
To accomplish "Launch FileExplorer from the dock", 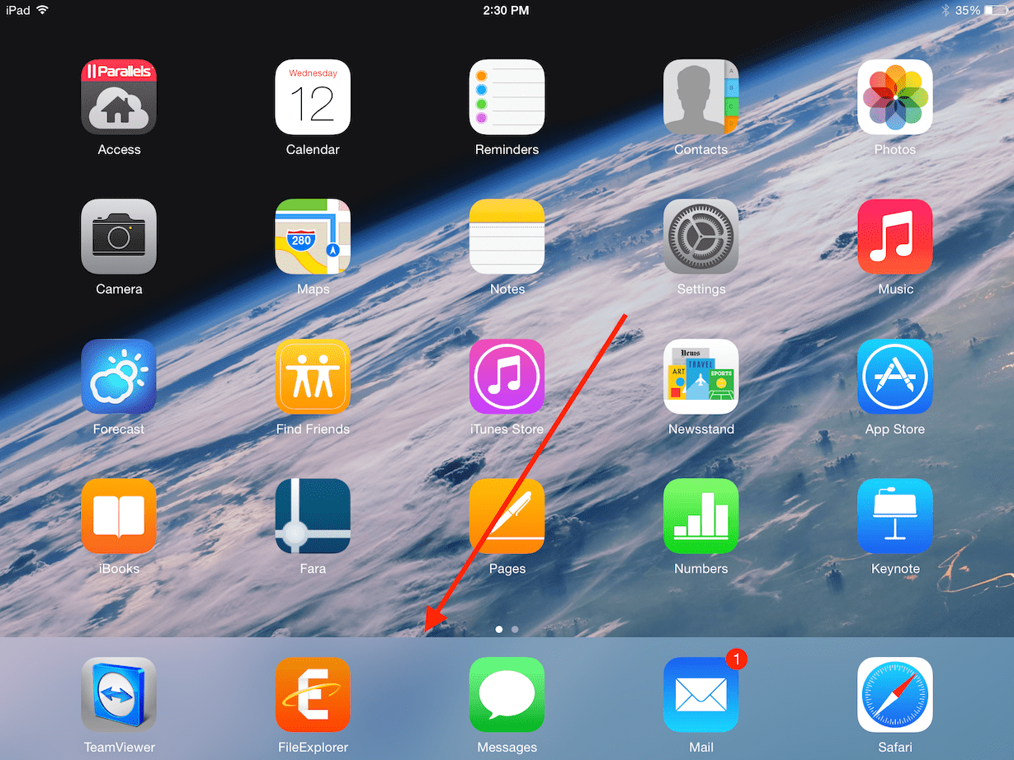I will coord(313,695).
